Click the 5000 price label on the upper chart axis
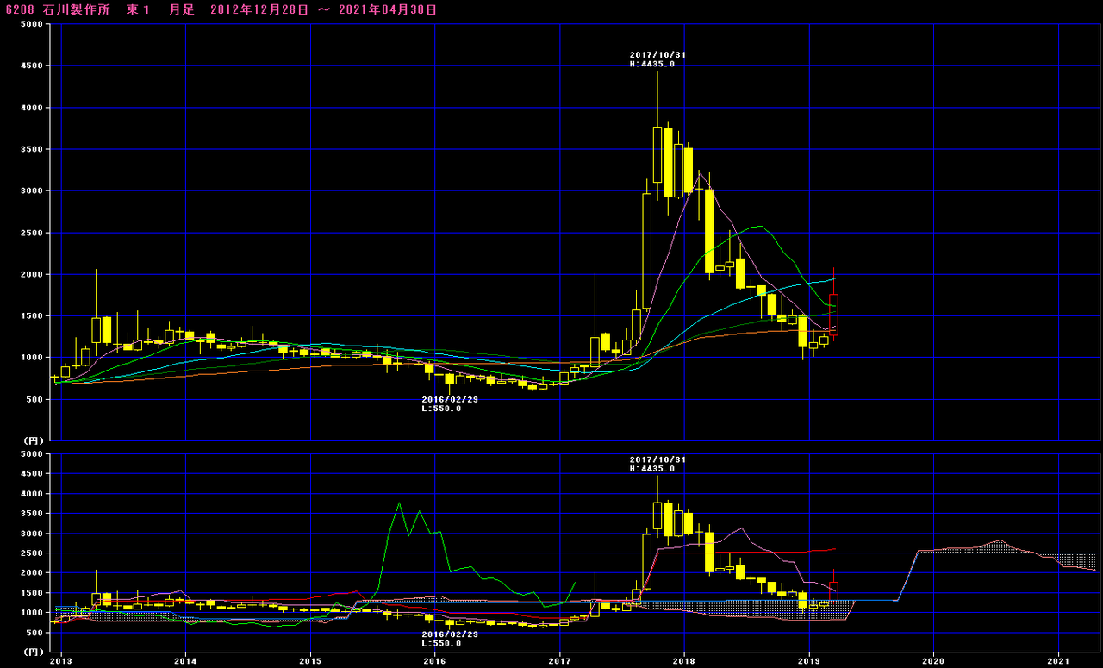The height and width of the screenshot is (668, 1103). click(x=32, y=24)
